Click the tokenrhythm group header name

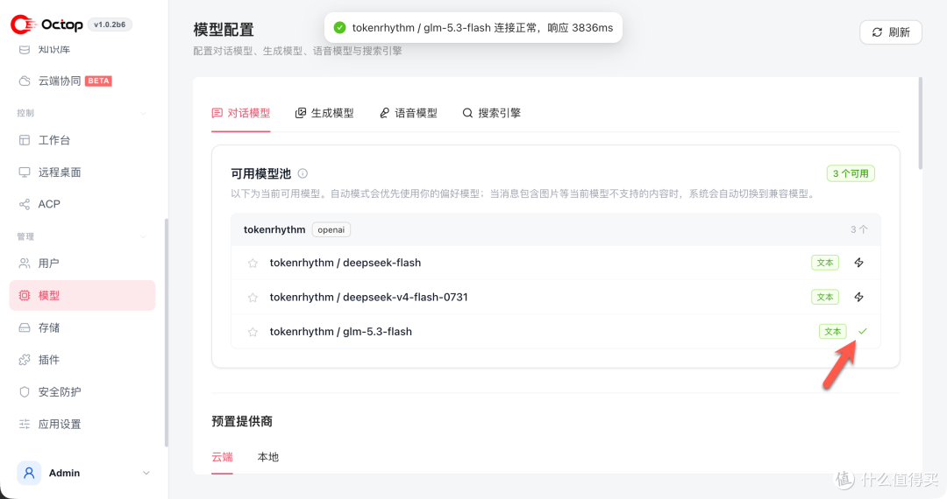(x=274, y=229)
